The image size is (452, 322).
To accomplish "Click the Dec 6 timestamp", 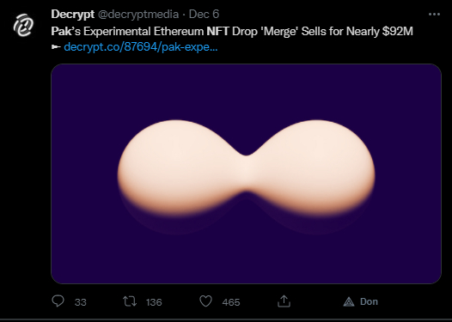I will 205,14.
